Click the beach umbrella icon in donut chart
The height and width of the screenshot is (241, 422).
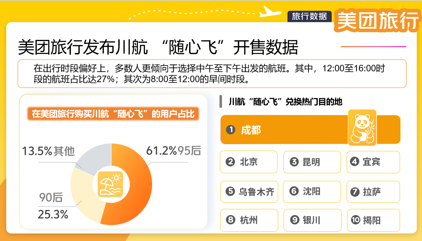click(x=111, y=184)
